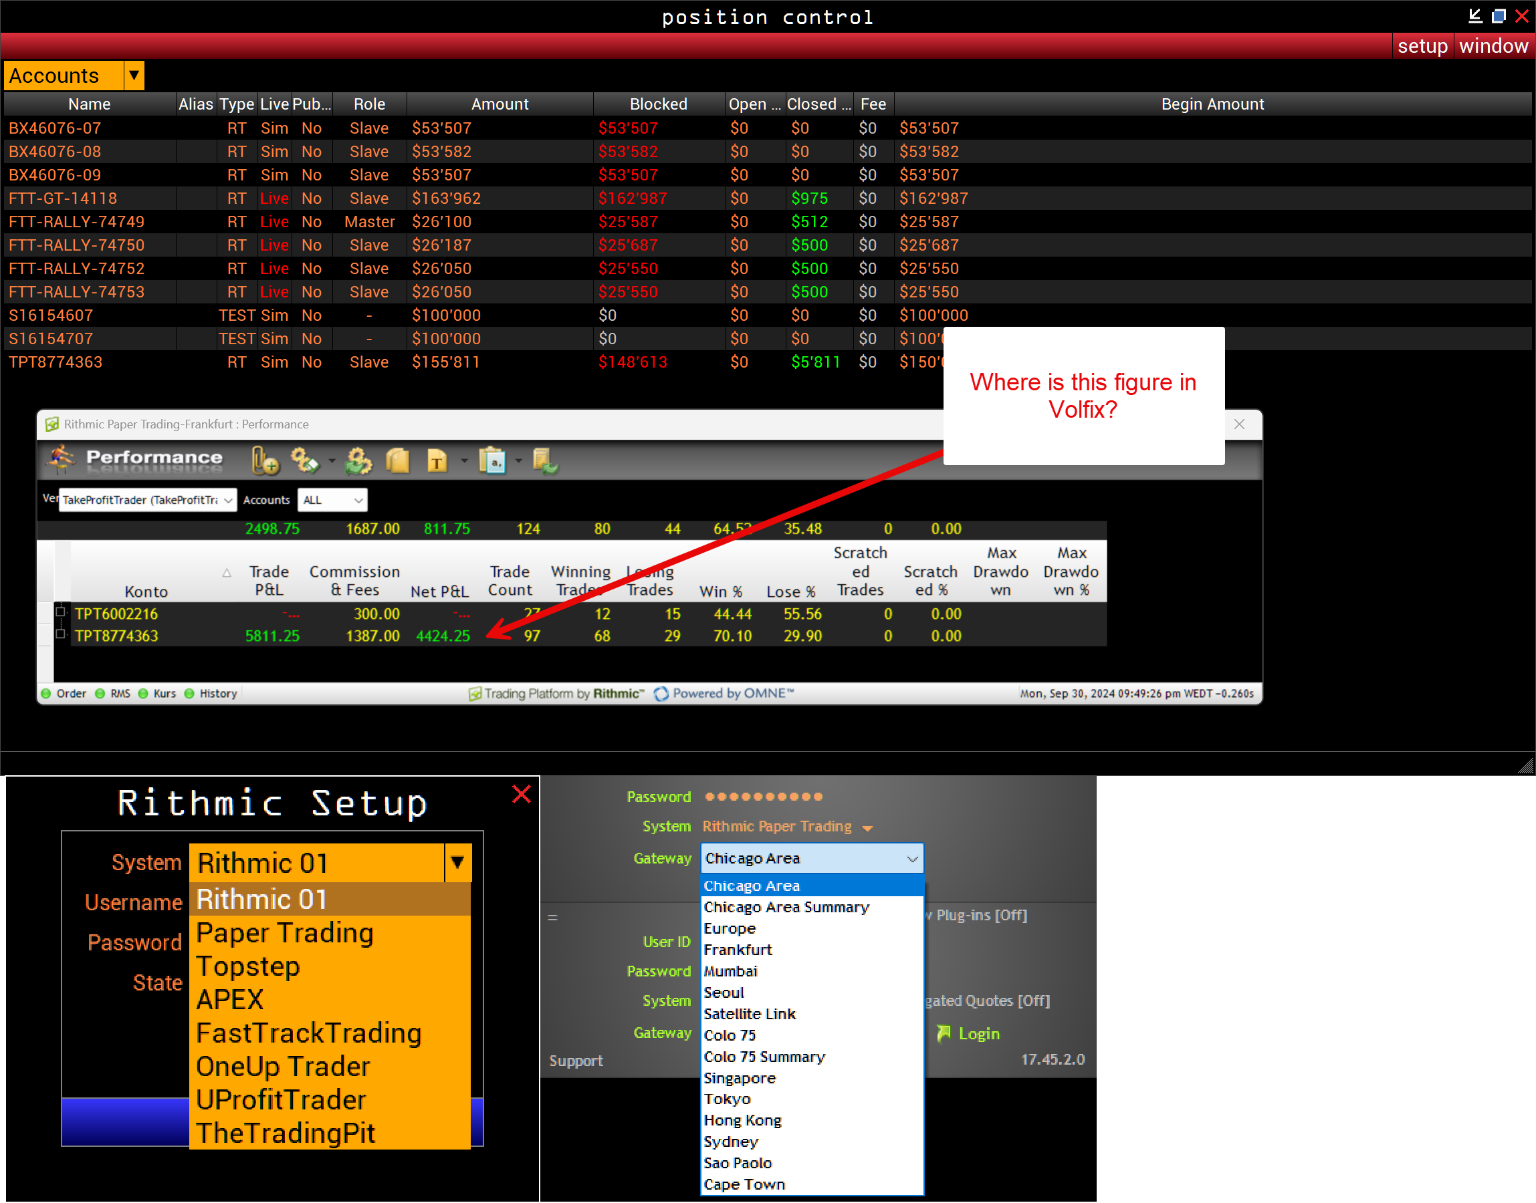Click the position control shrink arrow icon
The width and height of the screenshot is (1536, 1203).
pos(1474,15)
